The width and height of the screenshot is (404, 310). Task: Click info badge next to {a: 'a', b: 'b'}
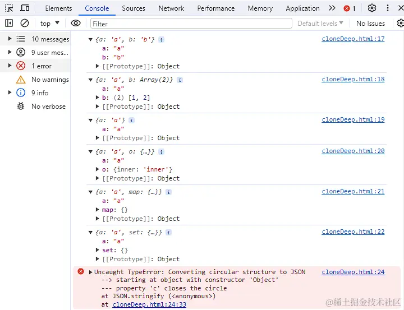coord(161,39)
